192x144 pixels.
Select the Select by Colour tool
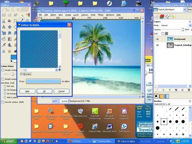(x=28, y=15)
